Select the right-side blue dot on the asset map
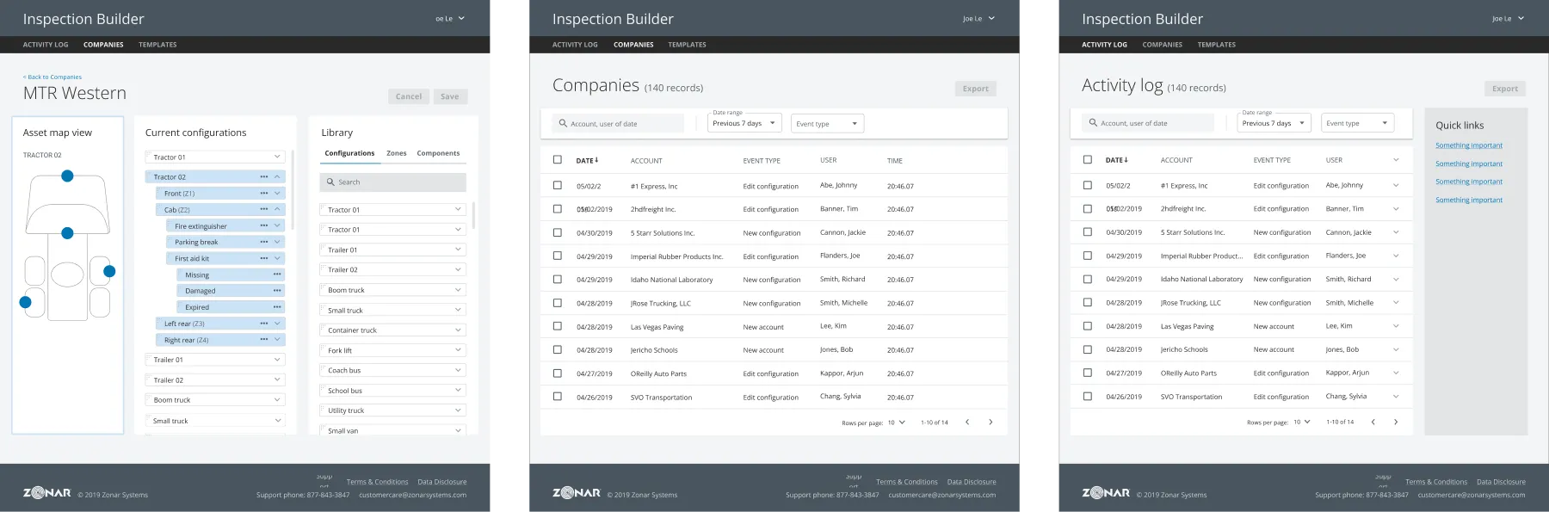1549x512 pixels. pos(109,271)
